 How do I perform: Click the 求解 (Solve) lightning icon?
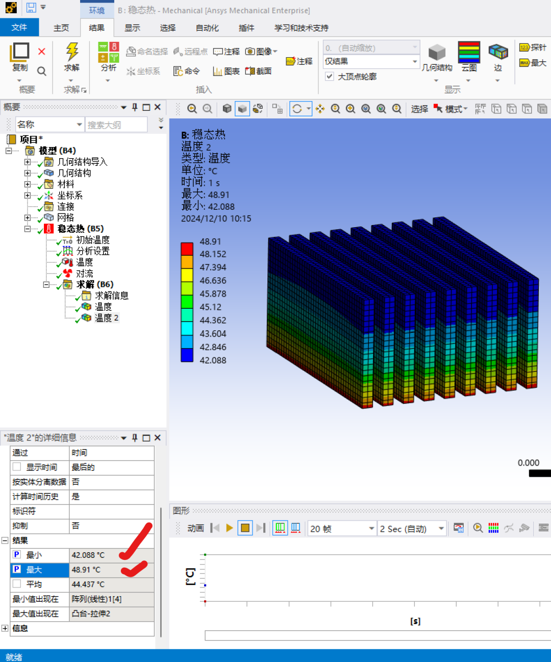click(x=72, y=53)
